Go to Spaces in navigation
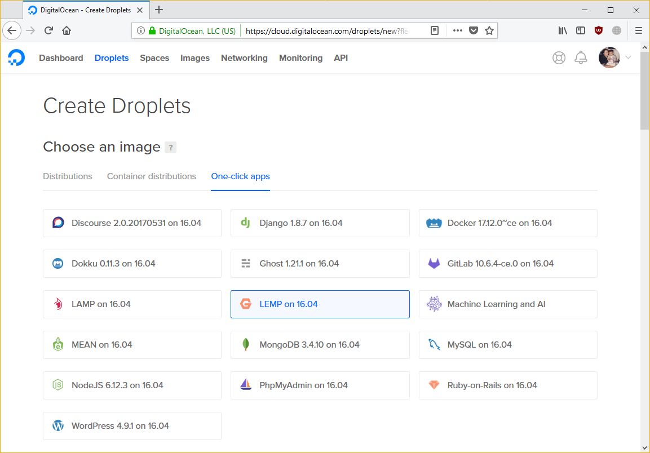This screenshot has width=650, height=453. 154,58
